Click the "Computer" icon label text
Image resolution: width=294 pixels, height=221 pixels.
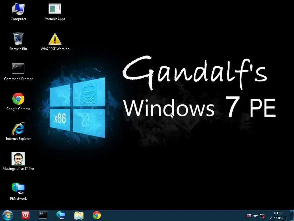coord(18,19)
